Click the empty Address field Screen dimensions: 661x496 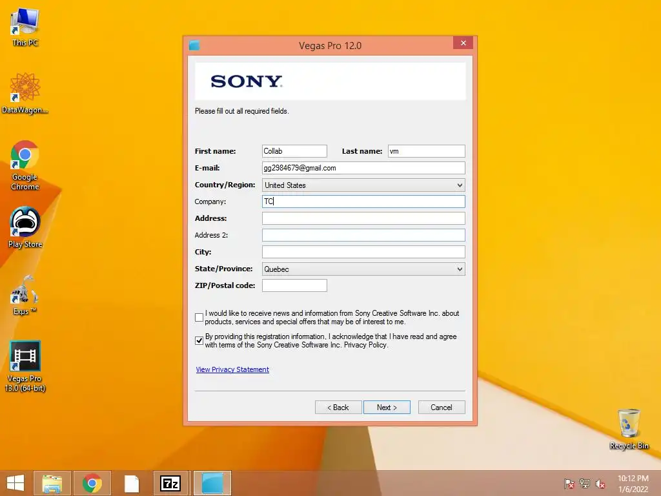tap(363, 218)
